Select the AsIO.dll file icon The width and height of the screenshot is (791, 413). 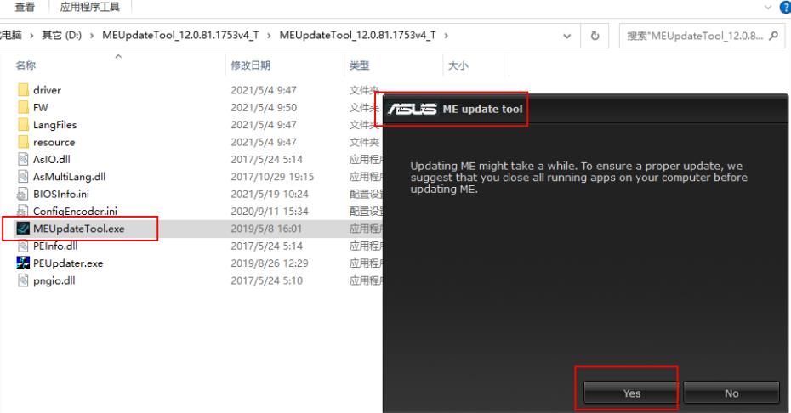pos(23,160)
